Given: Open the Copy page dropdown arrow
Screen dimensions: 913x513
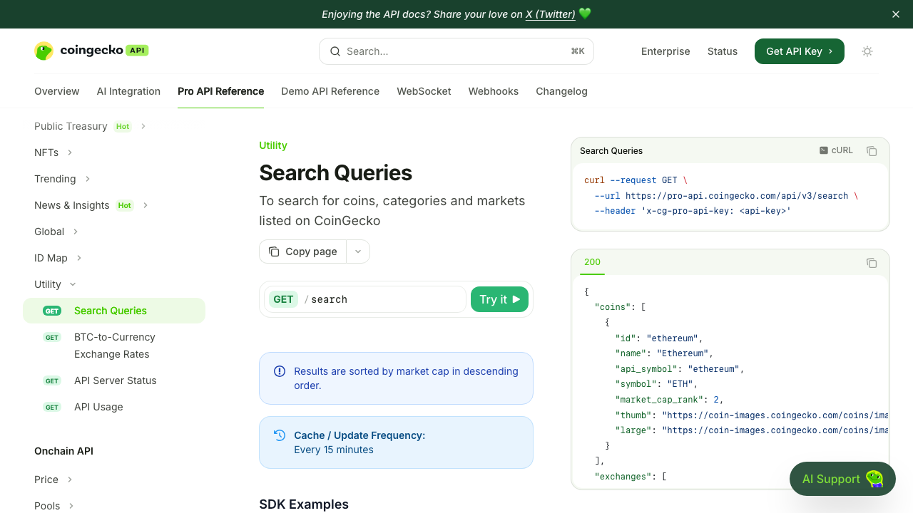Looking at the screenshot, I should tap(358, 252).
